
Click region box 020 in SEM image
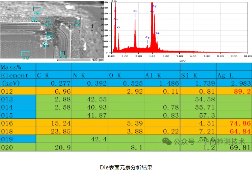pyautogui.click(x=37, y=9)
